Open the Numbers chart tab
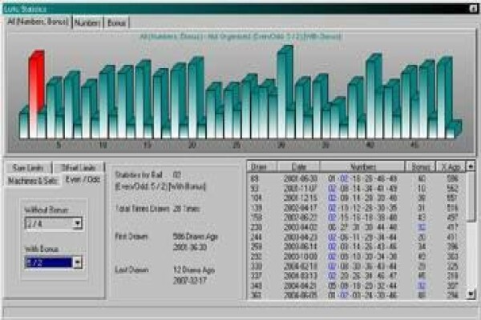 pos(87,22)
